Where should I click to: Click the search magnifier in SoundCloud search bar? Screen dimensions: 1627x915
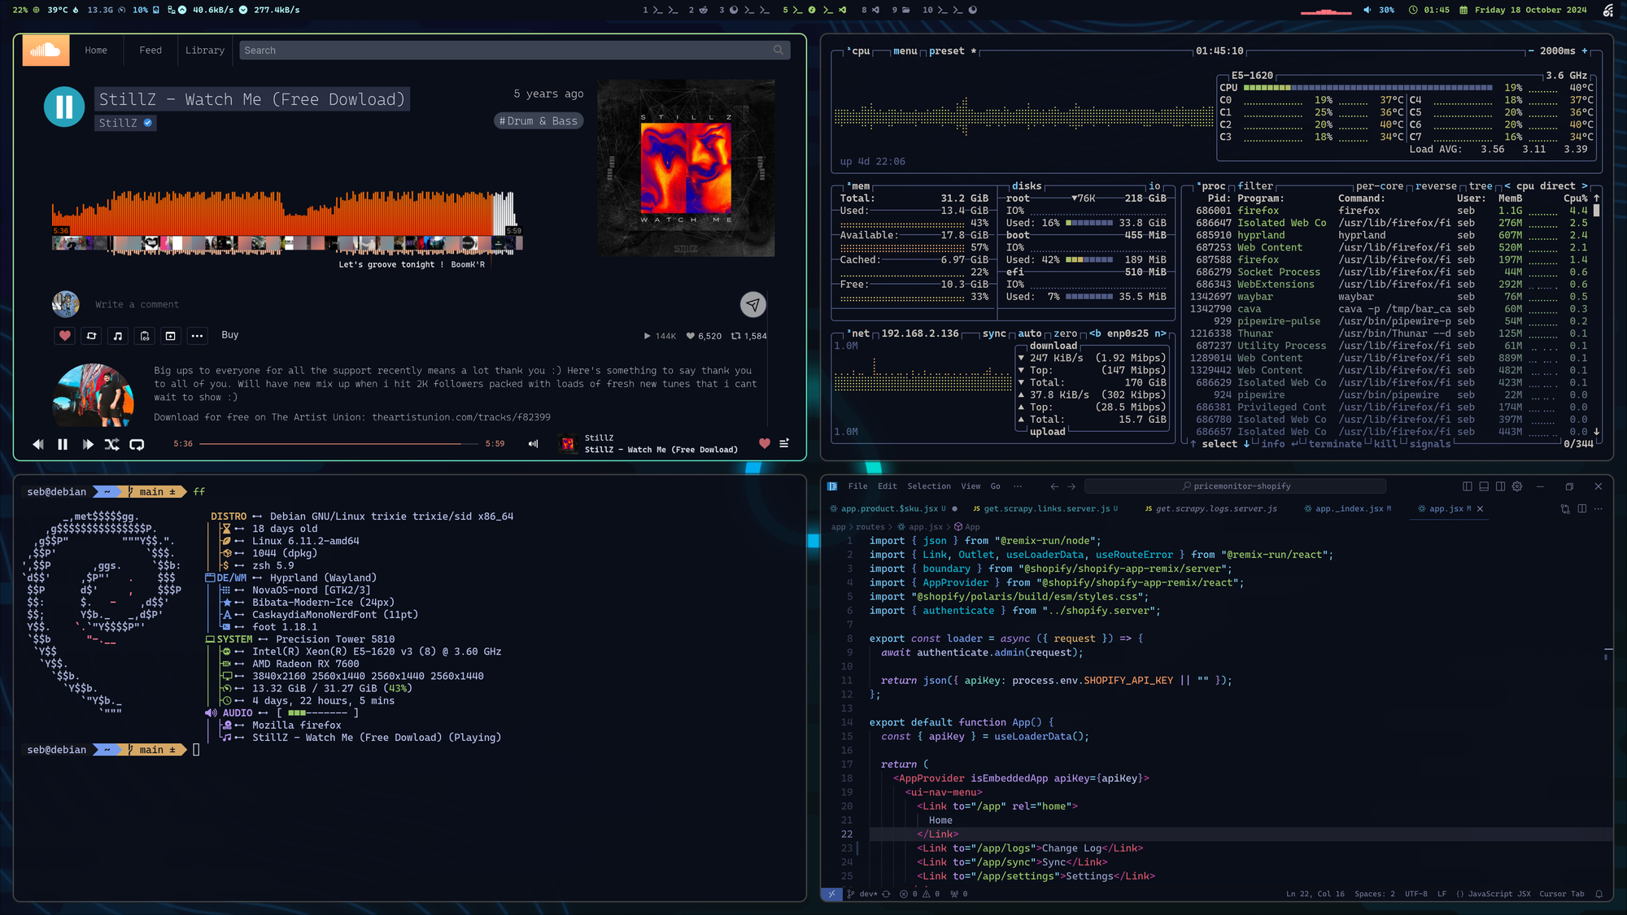[x=779, y=50]
